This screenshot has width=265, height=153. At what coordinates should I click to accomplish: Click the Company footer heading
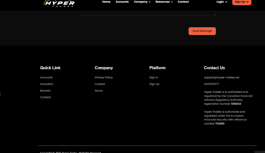pos(103,68)
